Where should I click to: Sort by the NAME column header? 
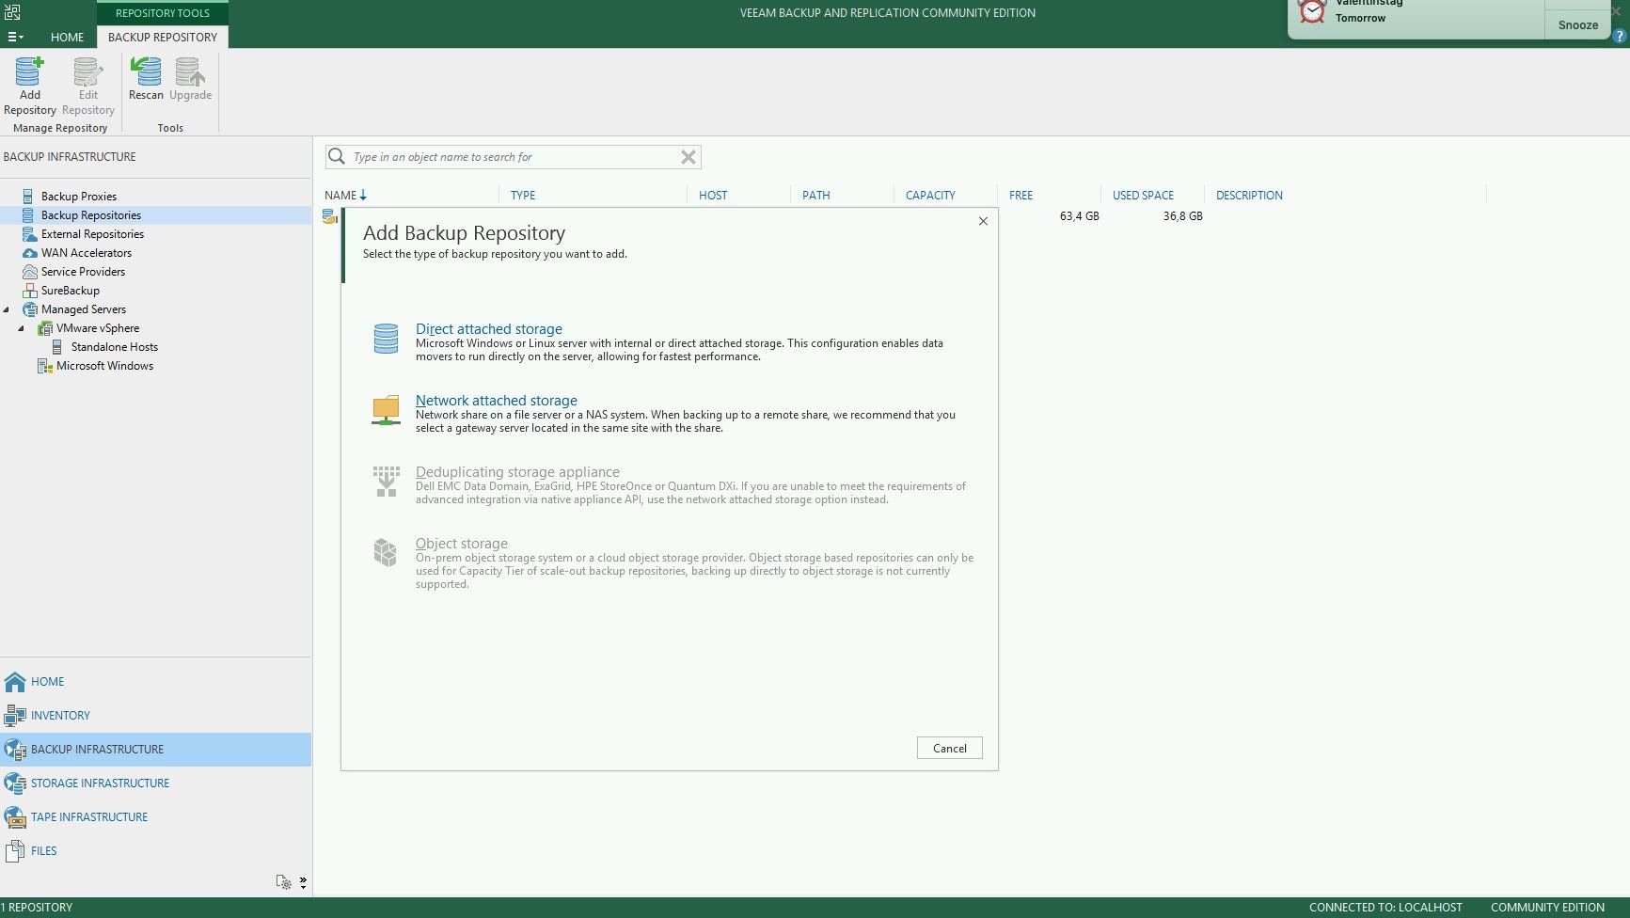coord(346,195)
